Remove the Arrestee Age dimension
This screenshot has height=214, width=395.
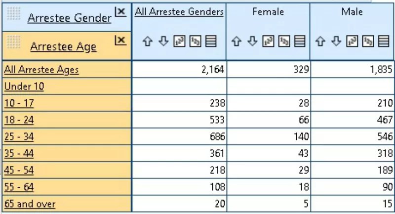(119, 40)
